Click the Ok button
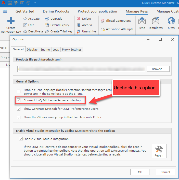The image size is (179, 180). pyautogui.click(x=140, y=172)
